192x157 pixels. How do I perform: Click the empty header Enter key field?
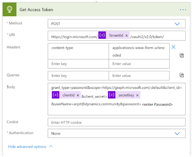click(78, 64)
